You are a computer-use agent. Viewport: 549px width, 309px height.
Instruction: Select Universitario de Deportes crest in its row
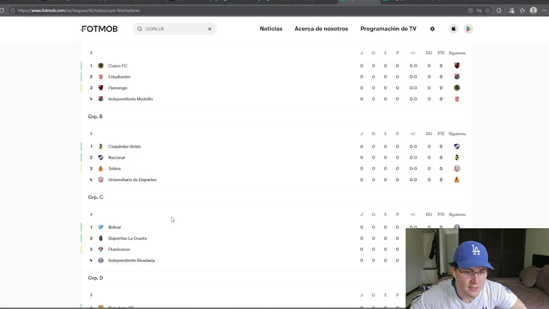click(x=101, y=180)
